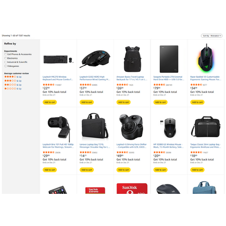
Task: View Logitech Brio 101 webcam image
Action: point(58,128)
